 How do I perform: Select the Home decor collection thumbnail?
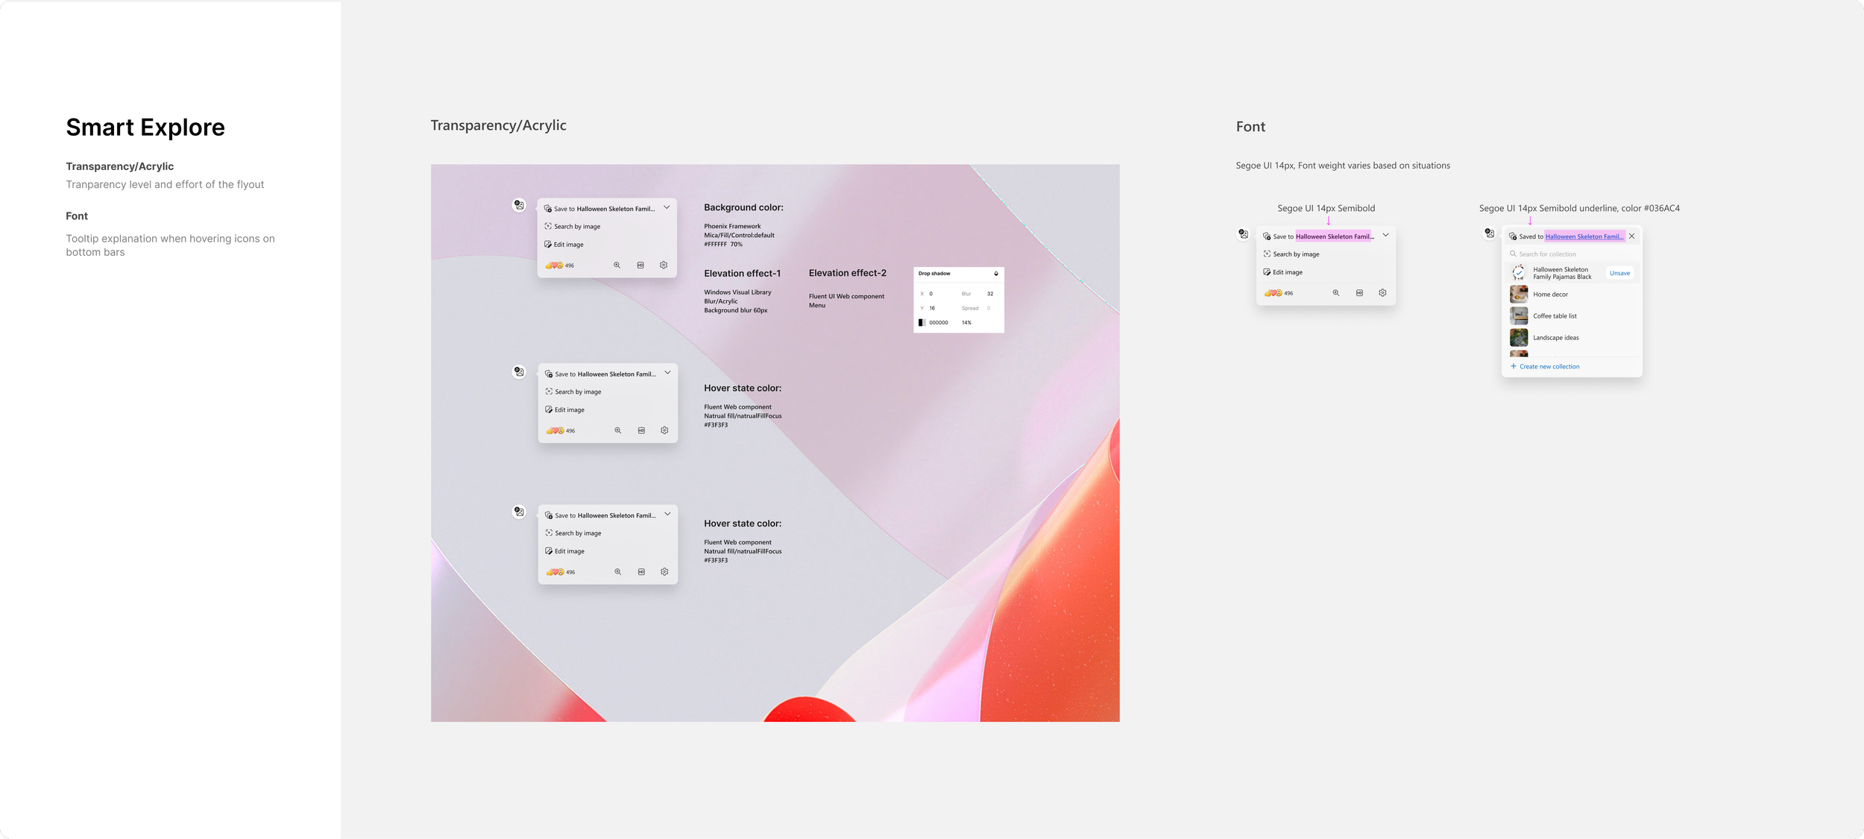(x=1518, y=295)
